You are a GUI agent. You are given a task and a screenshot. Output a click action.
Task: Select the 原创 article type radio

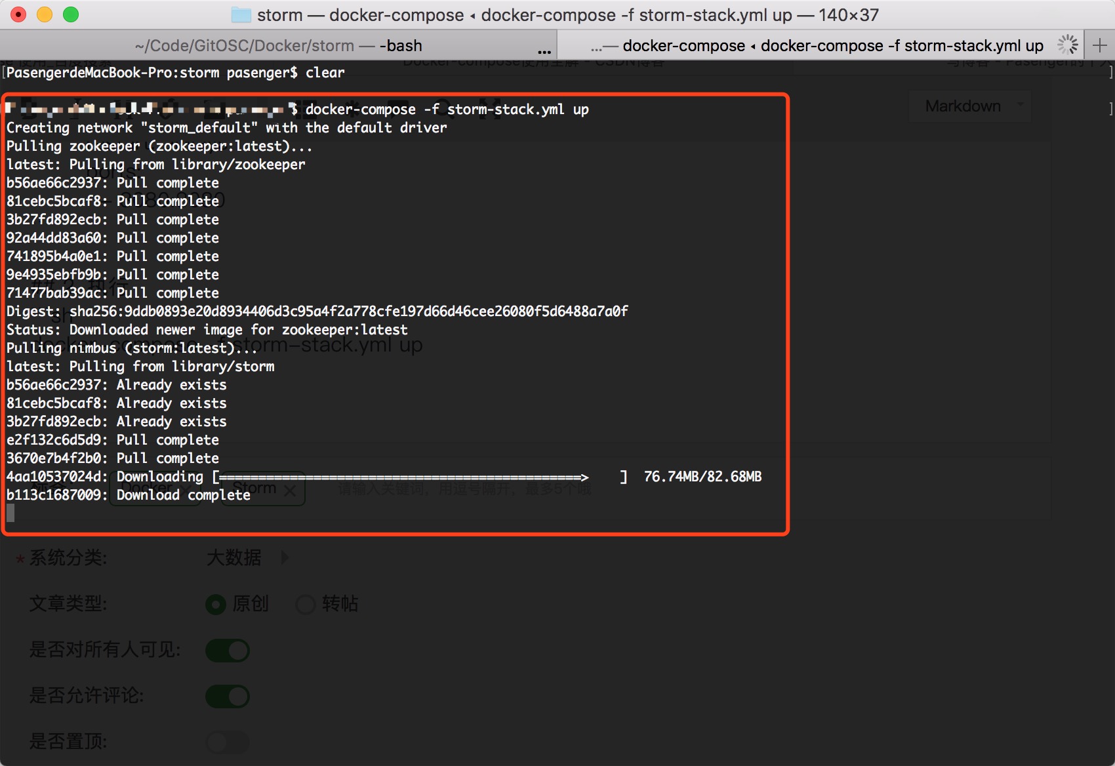pos(216,604)
